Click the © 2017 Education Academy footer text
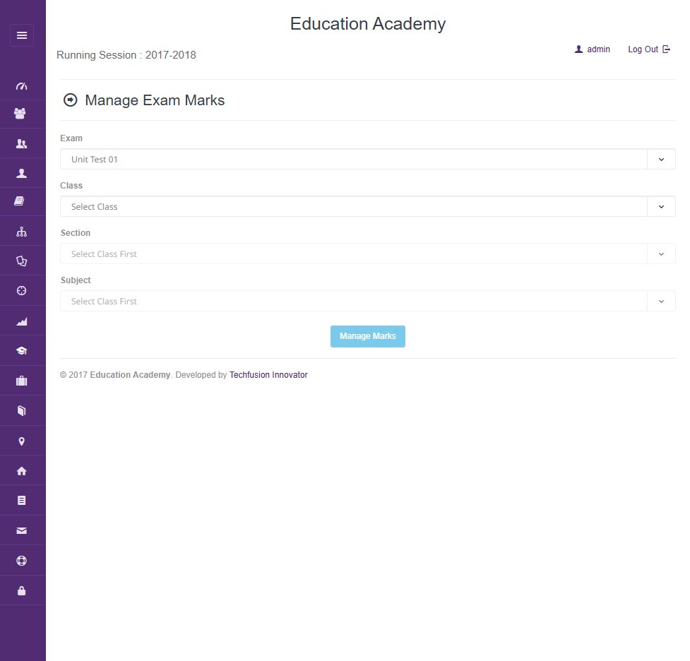The image size is (690, 661). [x=115, y=375]
